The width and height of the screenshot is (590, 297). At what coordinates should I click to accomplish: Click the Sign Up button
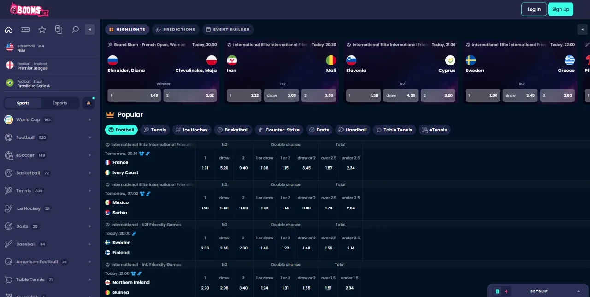(x=560, y=9)
